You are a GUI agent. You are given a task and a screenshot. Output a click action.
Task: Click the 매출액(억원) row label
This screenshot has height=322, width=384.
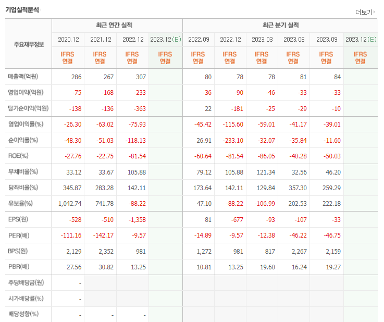[x=23, y=77]
